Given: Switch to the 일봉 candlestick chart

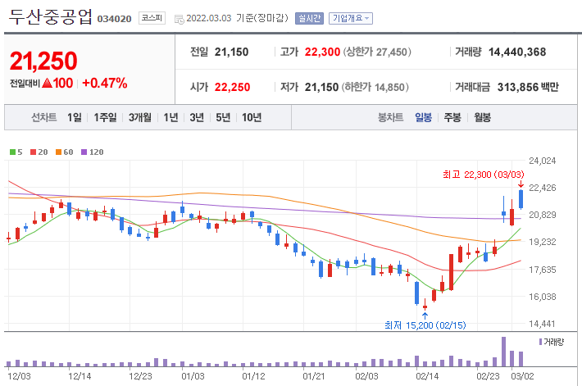Looking at the screenshot, I should coord(423,118).
